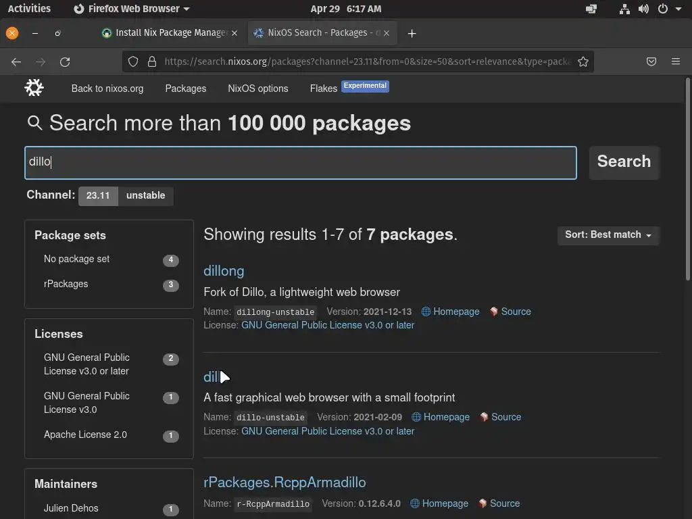Switch channel to unstable
692x519 pixels.
(146, 195)
